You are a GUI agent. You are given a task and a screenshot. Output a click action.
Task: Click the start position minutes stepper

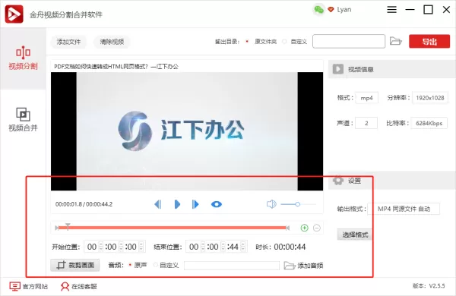click(121, 247)
